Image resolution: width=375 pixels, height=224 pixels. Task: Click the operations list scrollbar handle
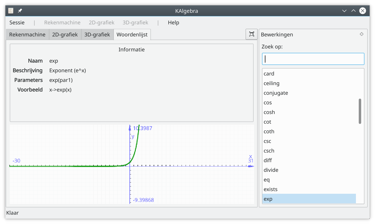click(x=360, y=111)
